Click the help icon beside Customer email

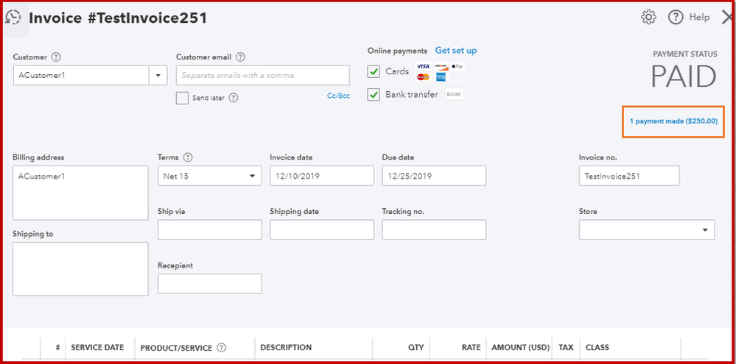click(x=240, y=57)
